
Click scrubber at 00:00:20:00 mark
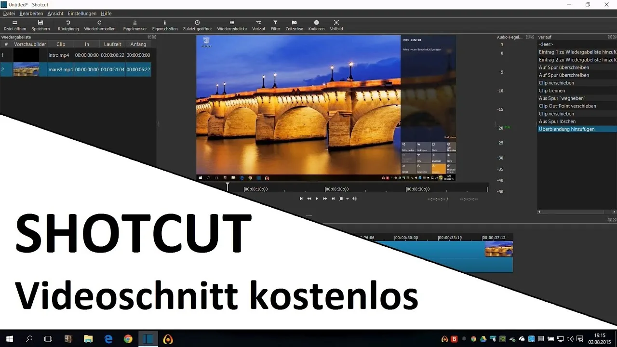point(336,189)
